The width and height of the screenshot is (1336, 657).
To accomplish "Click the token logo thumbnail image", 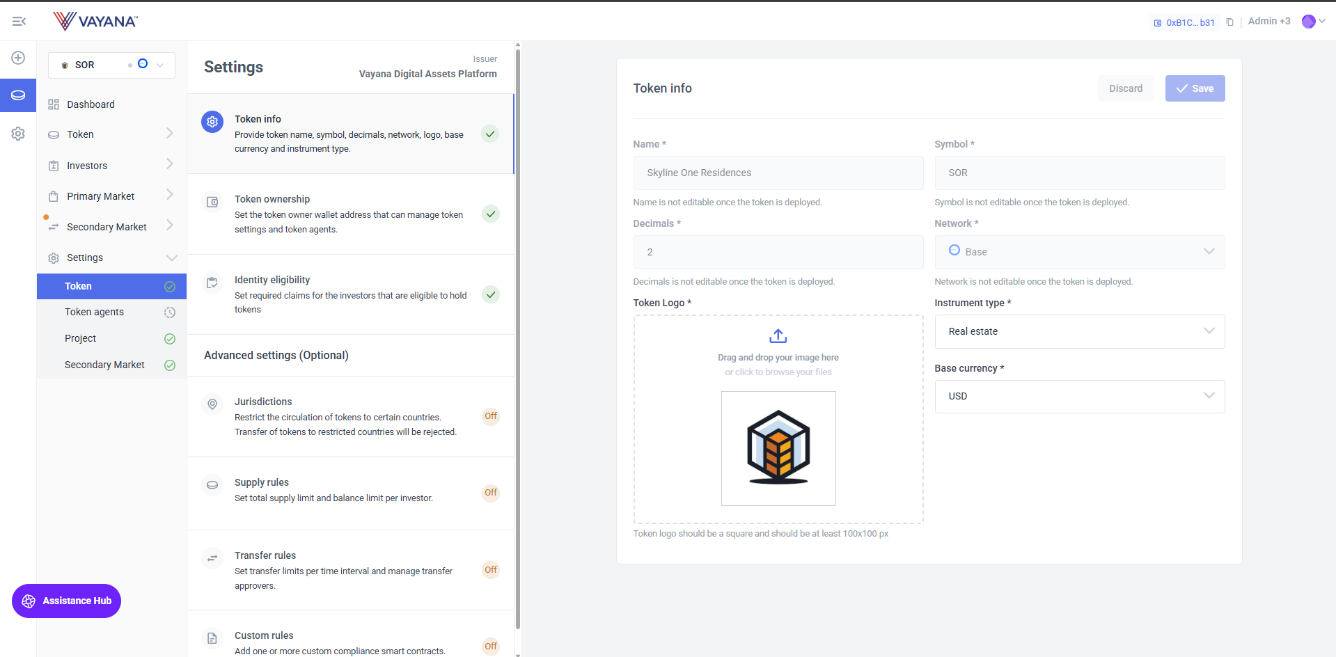I will coord(778,448).
